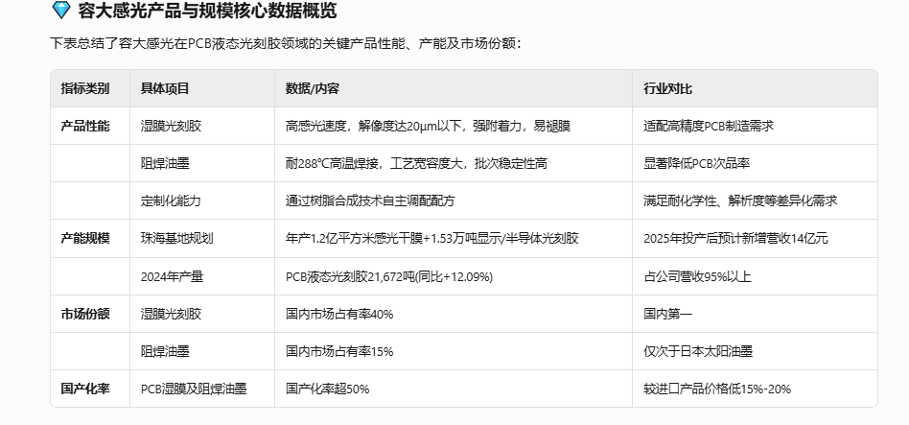Click cell 显著降低PCB次品率
The height and width of the screenshot is (425, 909).
697,163
